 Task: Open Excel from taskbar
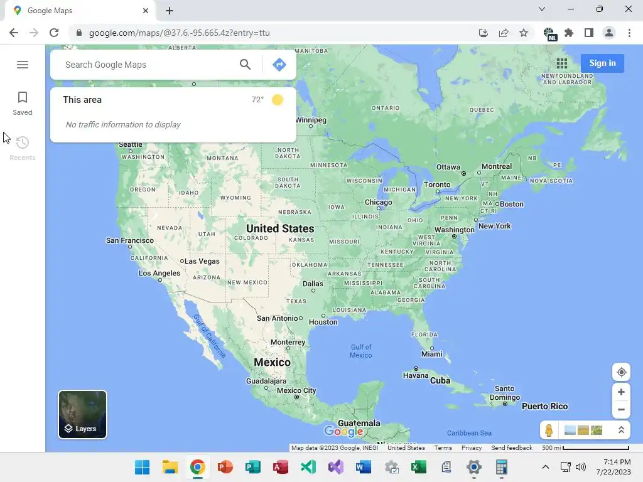point(419,467)
